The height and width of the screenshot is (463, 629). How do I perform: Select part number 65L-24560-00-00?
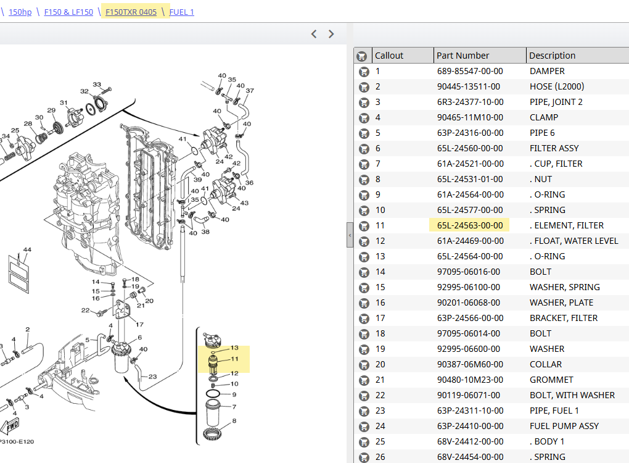point(470,149)
